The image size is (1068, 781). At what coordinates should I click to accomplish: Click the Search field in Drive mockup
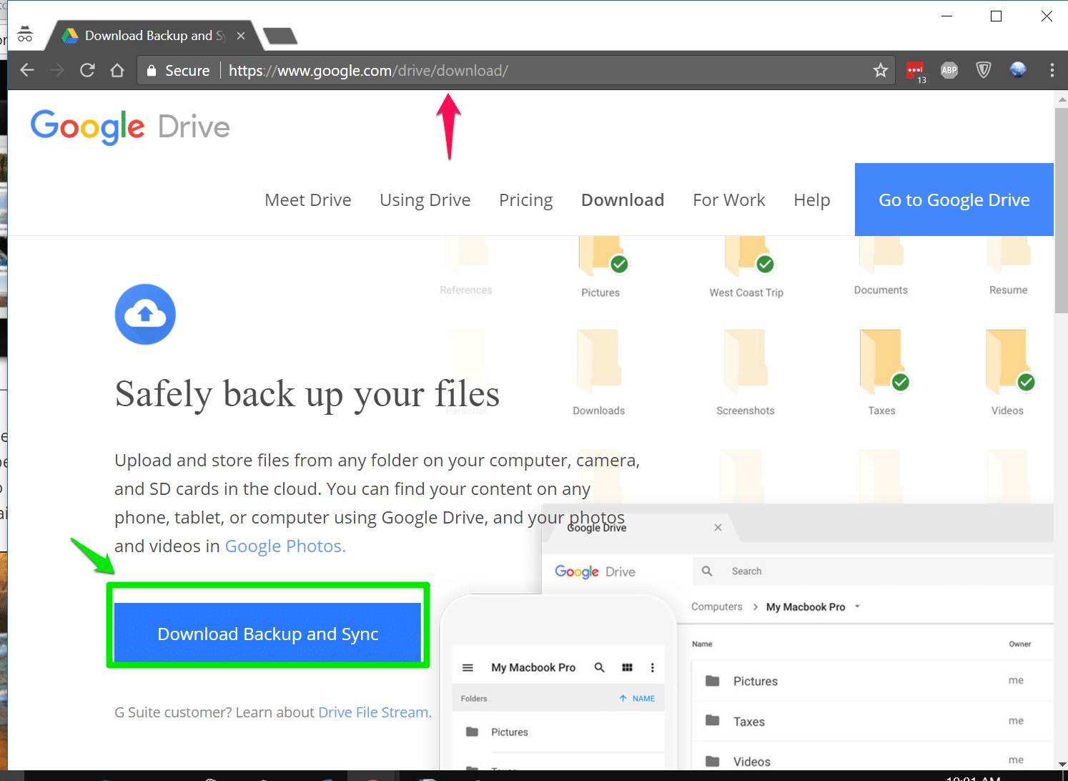873,571
